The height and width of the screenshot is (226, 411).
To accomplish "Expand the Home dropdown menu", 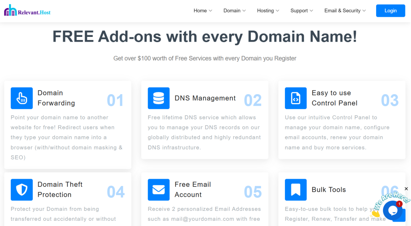I will coord(203,11).
